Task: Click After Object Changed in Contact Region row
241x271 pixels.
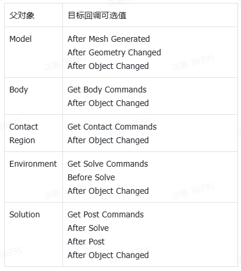Action: [108, 140]
